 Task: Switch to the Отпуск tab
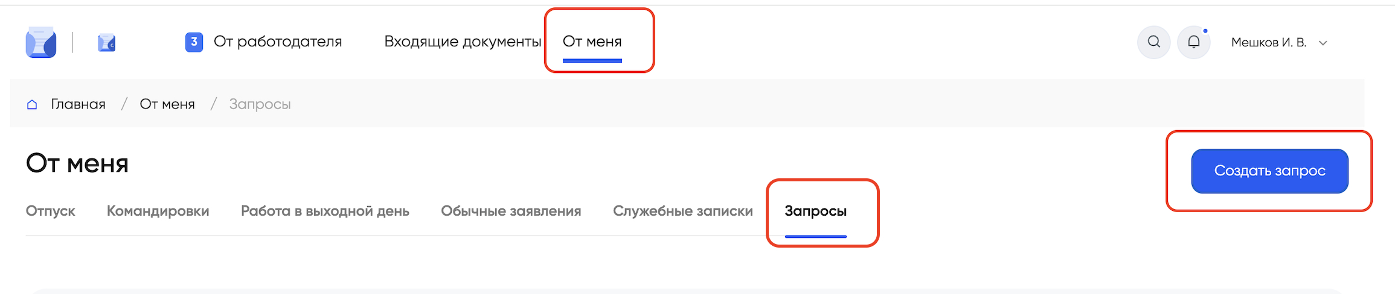point(50,211)
